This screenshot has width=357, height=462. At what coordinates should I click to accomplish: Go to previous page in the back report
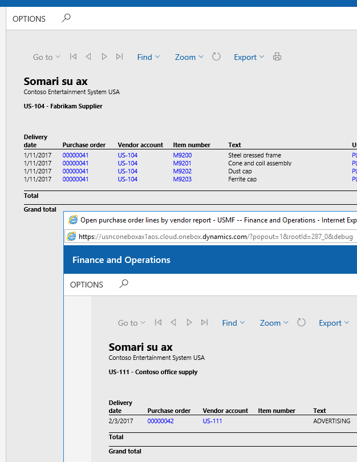click(88, 56)
